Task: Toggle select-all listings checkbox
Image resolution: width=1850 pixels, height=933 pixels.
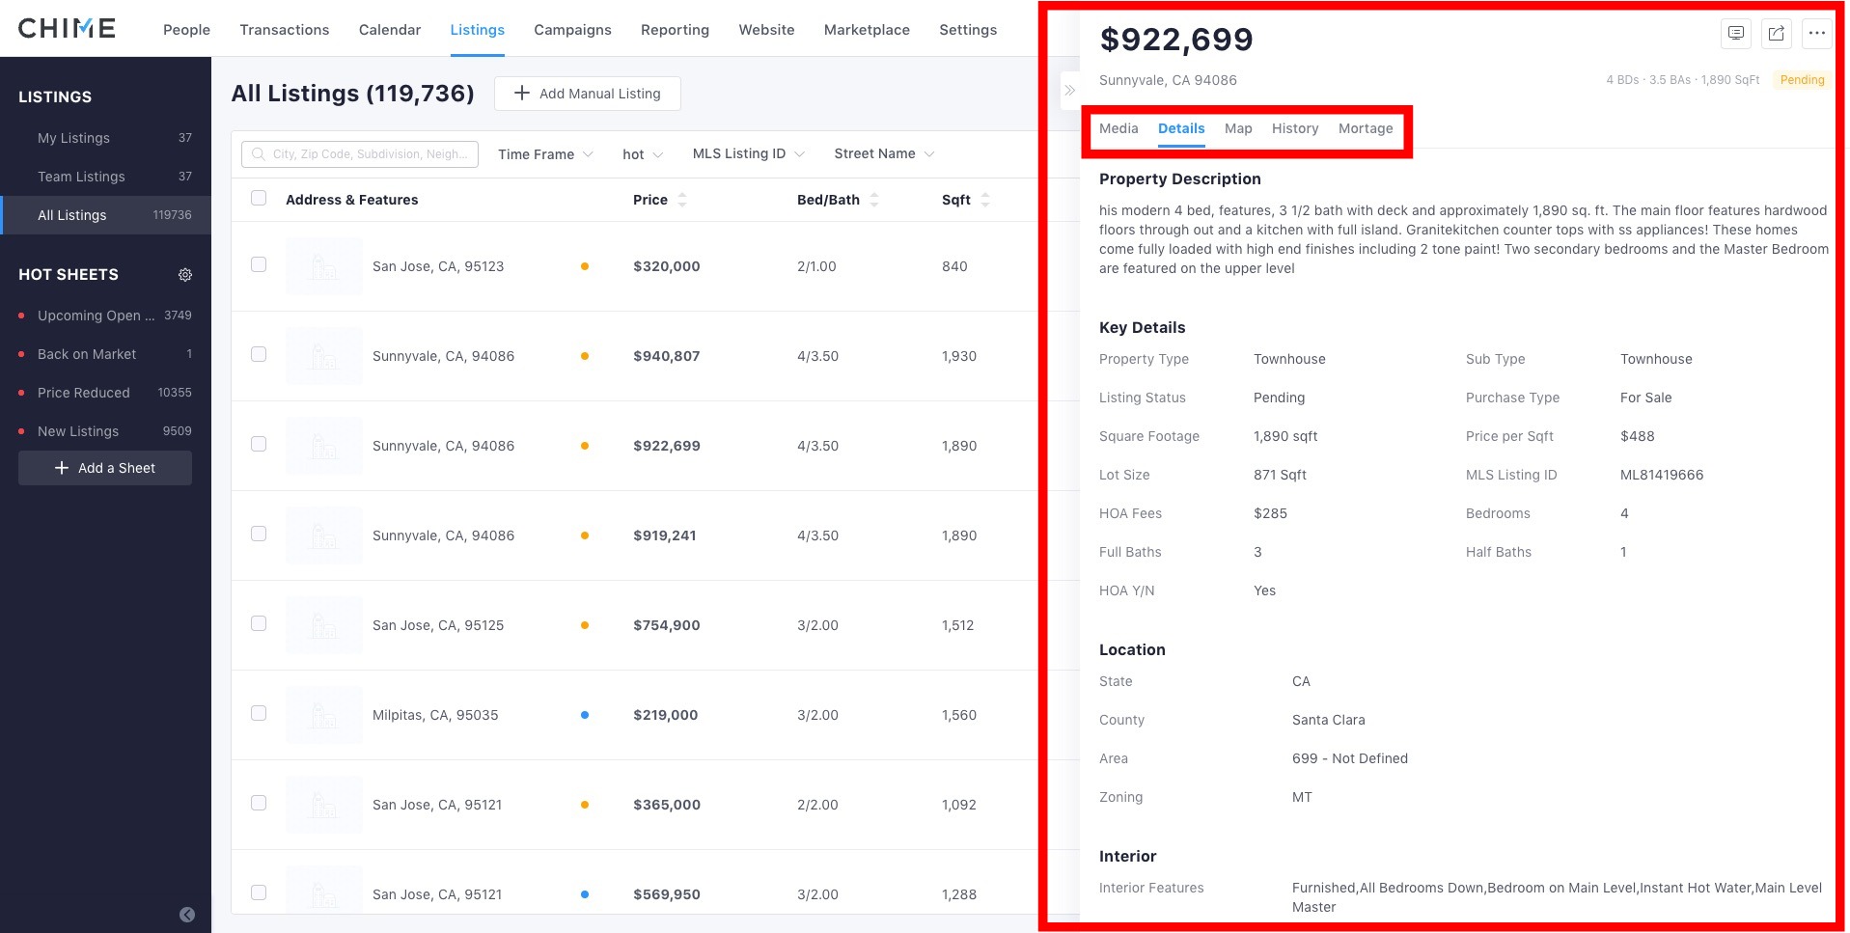Action: point(259,198)
